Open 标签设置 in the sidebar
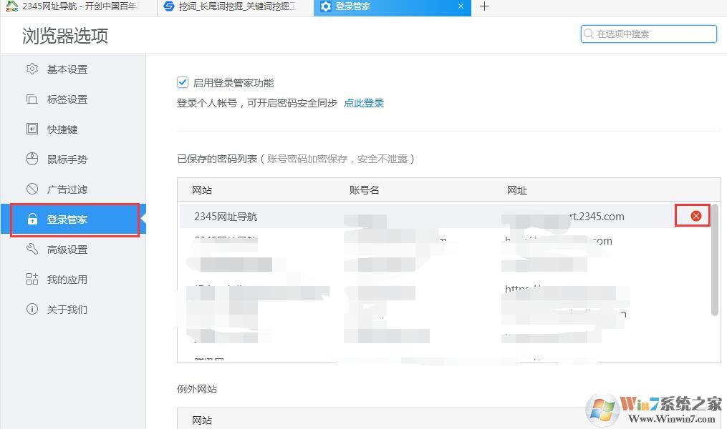727x429 pixels. pyautogui.click(x=73, y=99)
